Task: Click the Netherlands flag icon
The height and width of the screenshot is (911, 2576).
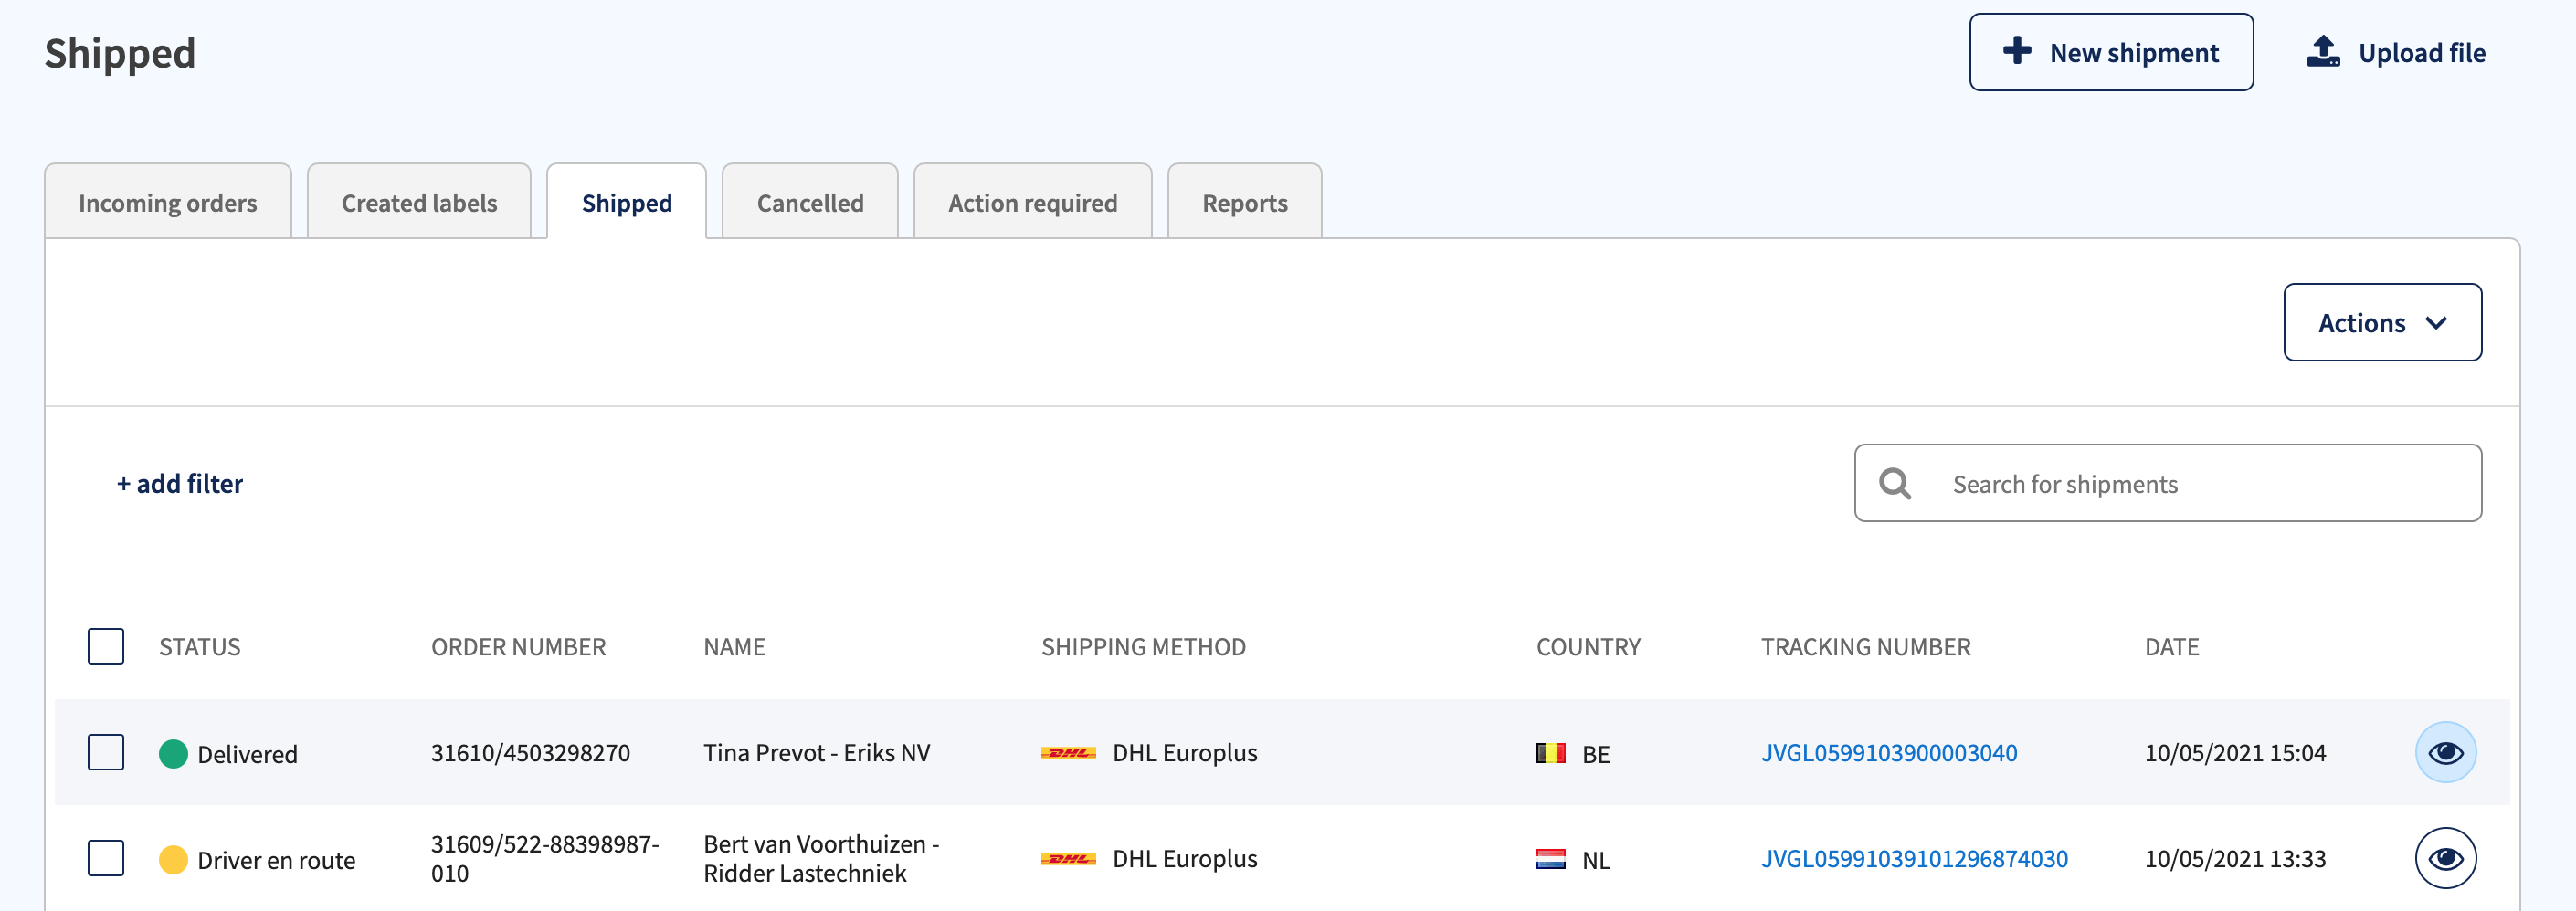Action: coord(1550,859)
